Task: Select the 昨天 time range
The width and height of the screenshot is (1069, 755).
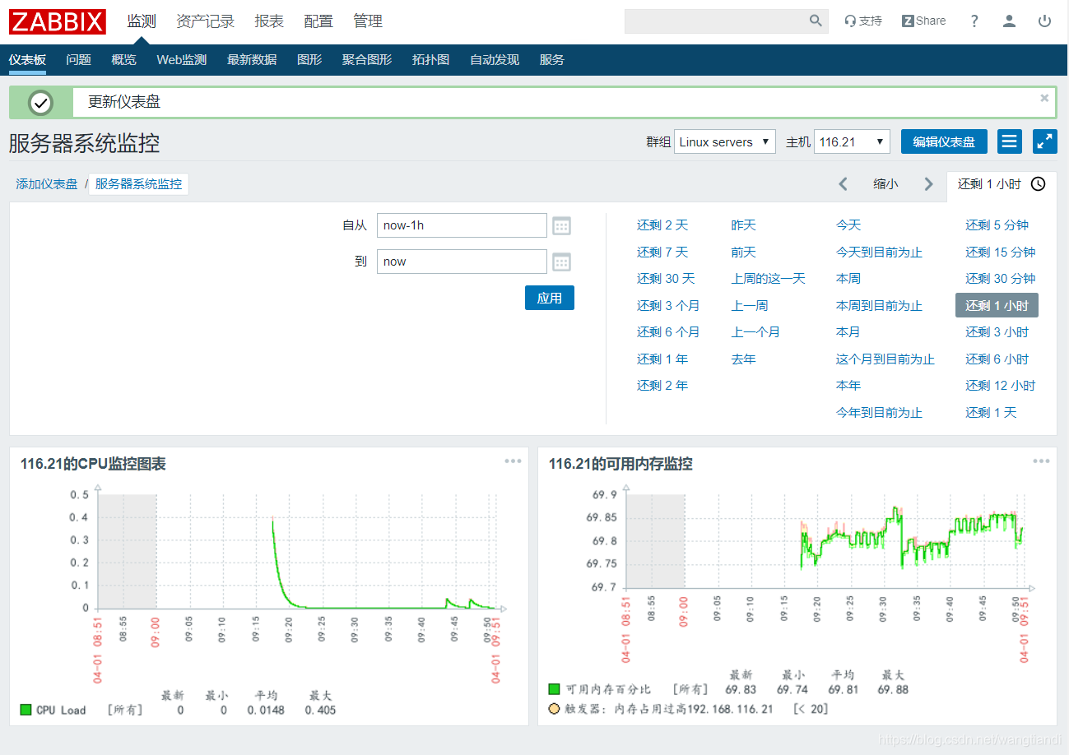Action: click(x=744, y=225)
